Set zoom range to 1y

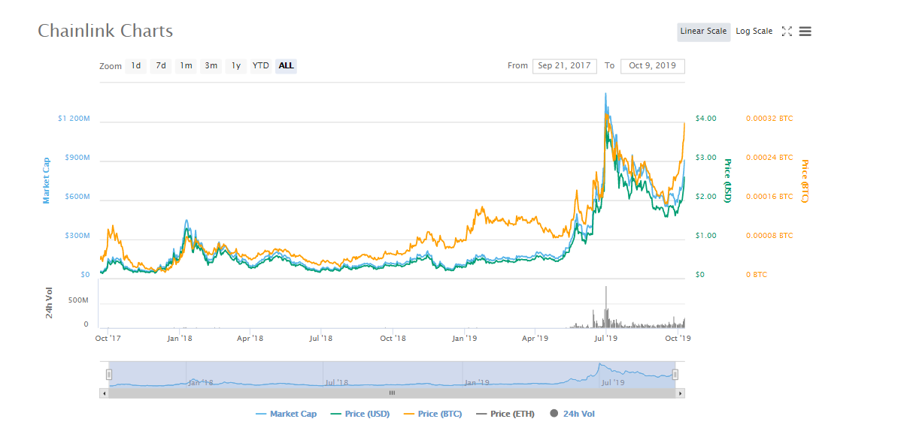coord(236,66)
